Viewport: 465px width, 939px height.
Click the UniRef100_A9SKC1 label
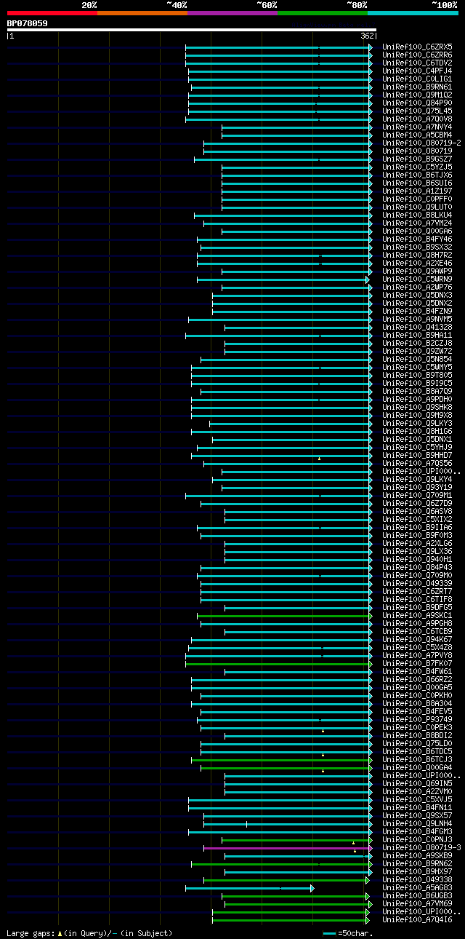[x=417, y=615]
